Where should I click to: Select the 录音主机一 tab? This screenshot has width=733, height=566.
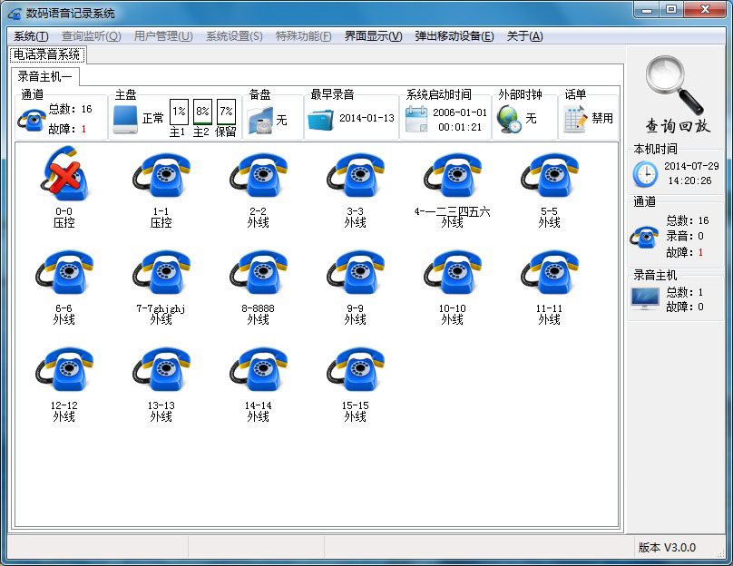coord(45,76)
